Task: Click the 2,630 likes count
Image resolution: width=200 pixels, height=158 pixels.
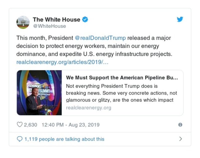Action: [x=31, y=125]
